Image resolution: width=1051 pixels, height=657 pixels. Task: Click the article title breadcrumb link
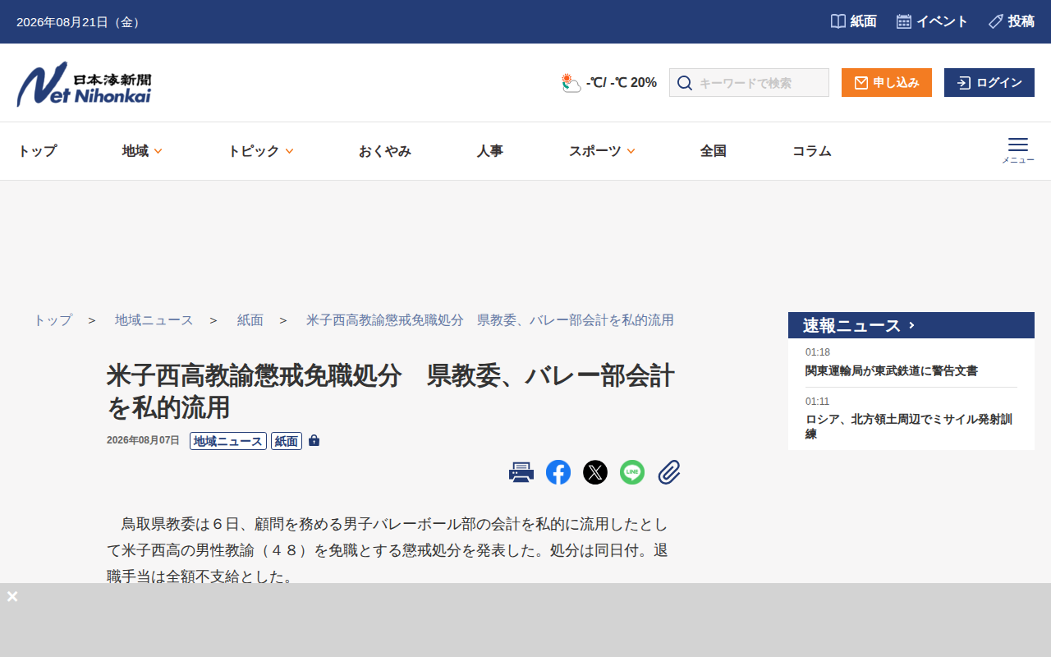tap(490, 320)
